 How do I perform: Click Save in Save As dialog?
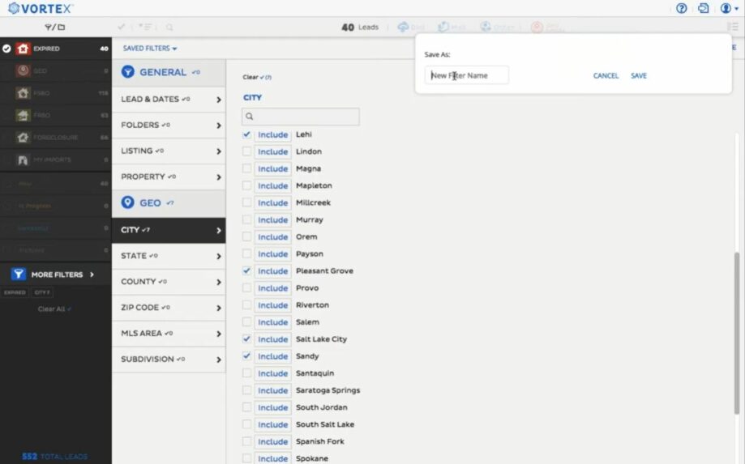pos(639,75)
